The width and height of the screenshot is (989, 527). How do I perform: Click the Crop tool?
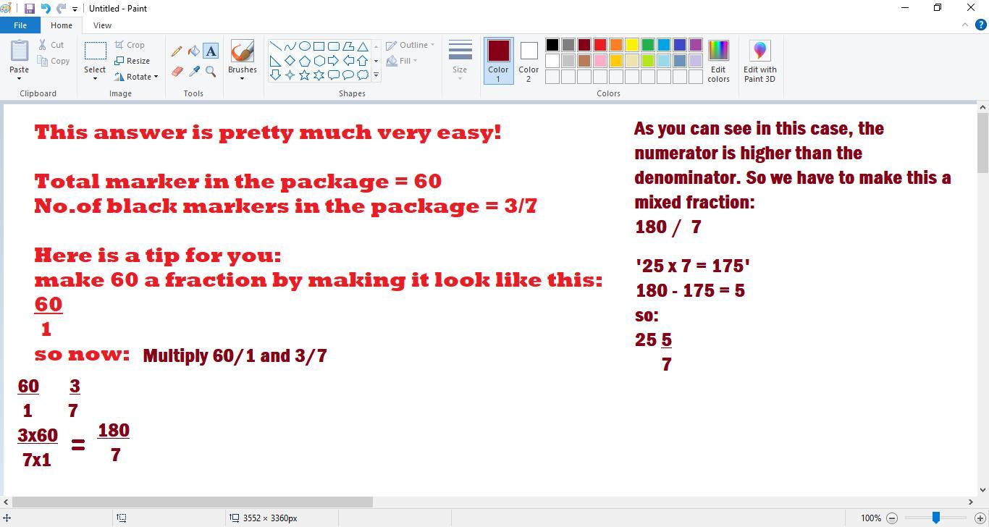(x=130, y=45)
